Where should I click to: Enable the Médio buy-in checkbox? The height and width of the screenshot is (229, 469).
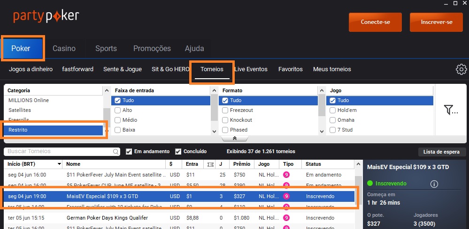coord(117,120)
